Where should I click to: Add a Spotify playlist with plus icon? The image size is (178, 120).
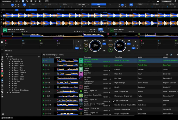click(x=39, y=57)
